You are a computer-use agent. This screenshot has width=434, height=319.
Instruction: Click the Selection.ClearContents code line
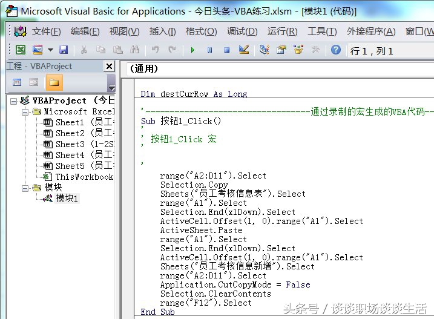(x=215, y=294)
